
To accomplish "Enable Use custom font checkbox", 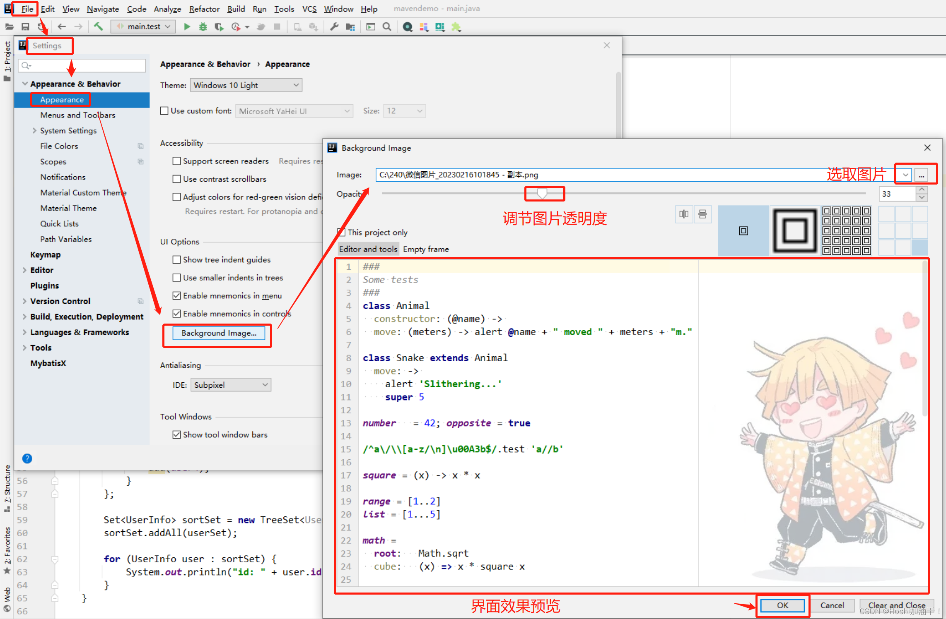I will [x=164, y=111].
